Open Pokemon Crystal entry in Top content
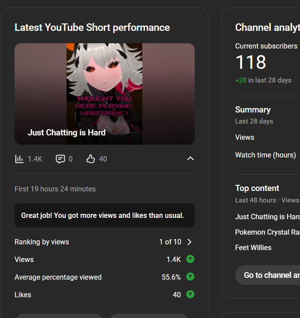Screen dimensions: 300x318 tap(267, 232)
